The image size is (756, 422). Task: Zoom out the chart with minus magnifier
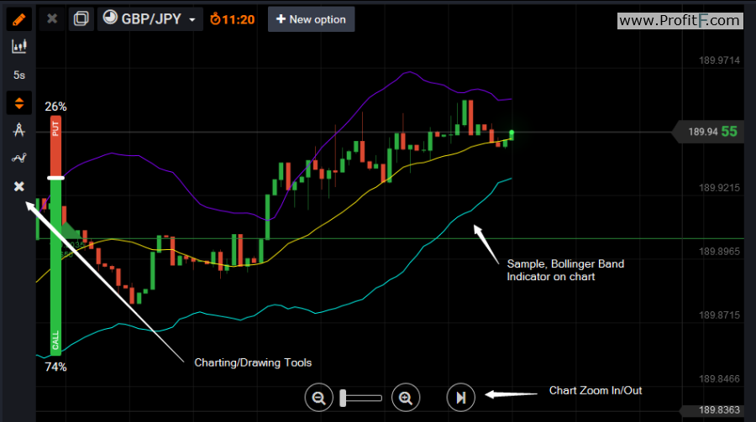[318, 398]
